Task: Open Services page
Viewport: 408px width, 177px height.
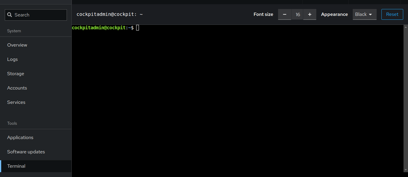Action: [x=36, y=102]
